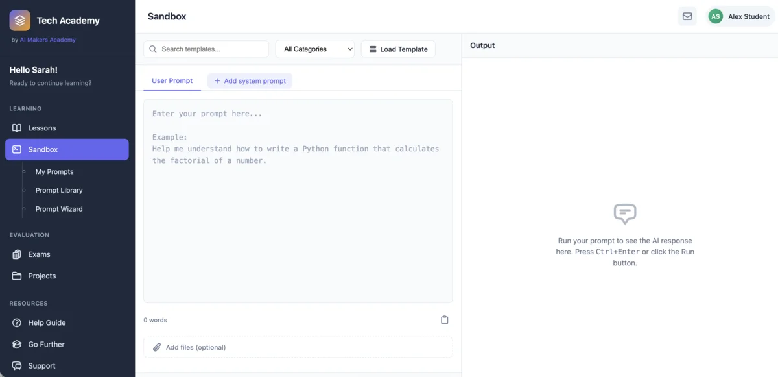This screenshot has width=778, height=377.
Task: Open Lessons via the book icon
Action: point(17,128)
